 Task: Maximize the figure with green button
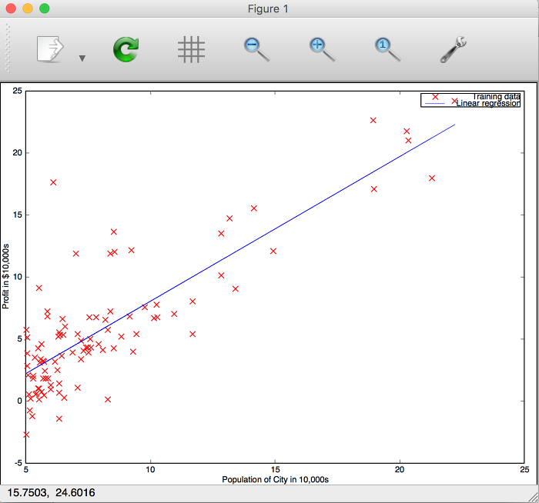coord(45,8)
